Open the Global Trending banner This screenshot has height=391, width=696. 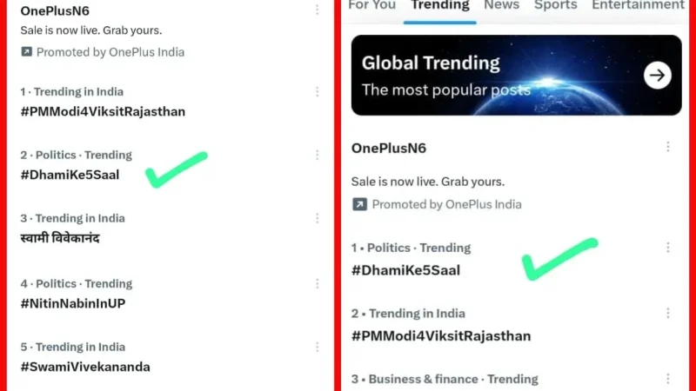click(x=516, y=76)
